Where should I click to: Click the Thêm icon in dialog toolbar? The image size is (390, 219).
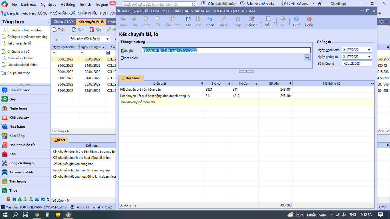click(x=146, y=19)
